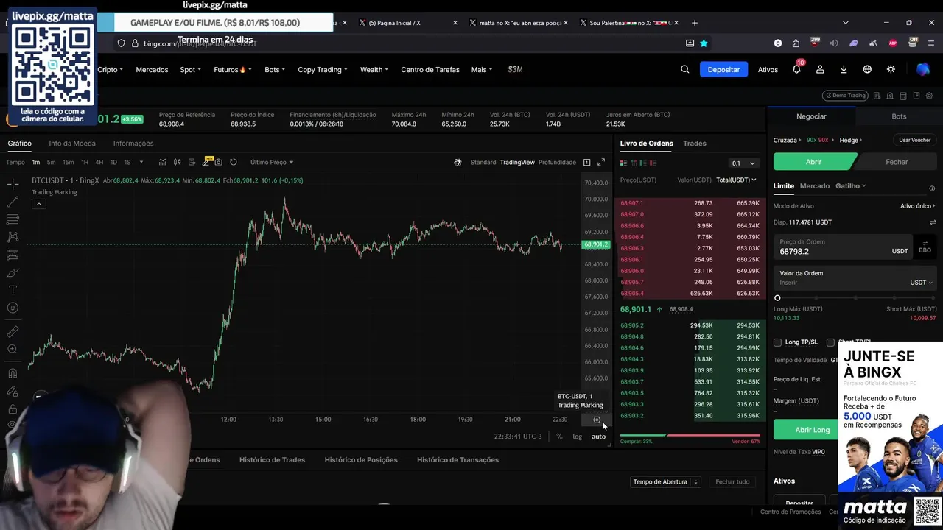The height and width of the screenshot is (530, 943).
Task: Open the Informações tab
Action: (x=133, y=144)
